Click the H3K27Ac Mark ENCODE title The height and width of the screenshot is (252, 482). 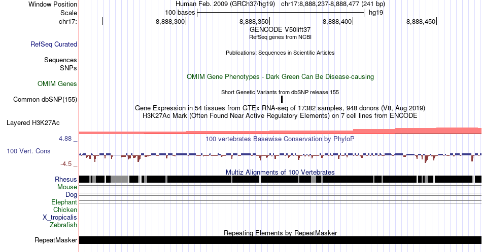pyautogui.click(x=280, y=115)
